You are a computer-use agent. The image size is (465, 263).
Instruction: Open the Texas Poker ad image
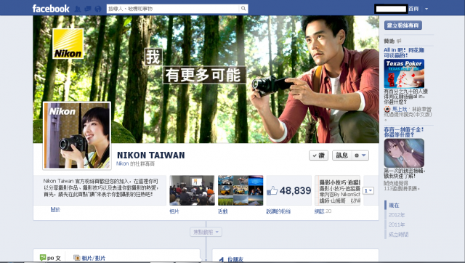click(404, 73)
